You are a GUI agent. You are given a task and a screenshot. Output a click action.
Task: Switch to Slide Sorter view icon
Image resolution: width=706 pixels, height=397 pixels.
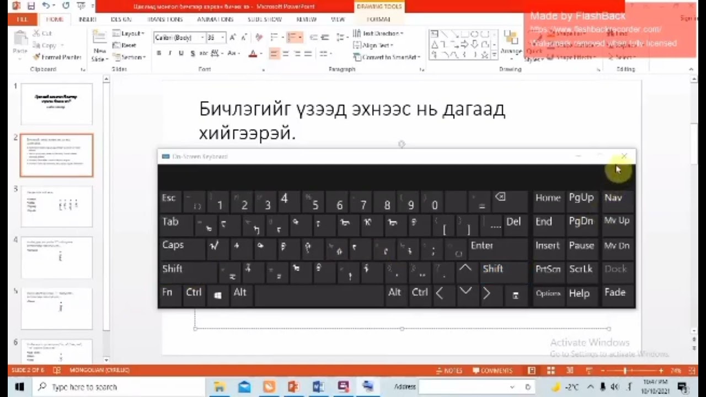click(x=551, y=371)
